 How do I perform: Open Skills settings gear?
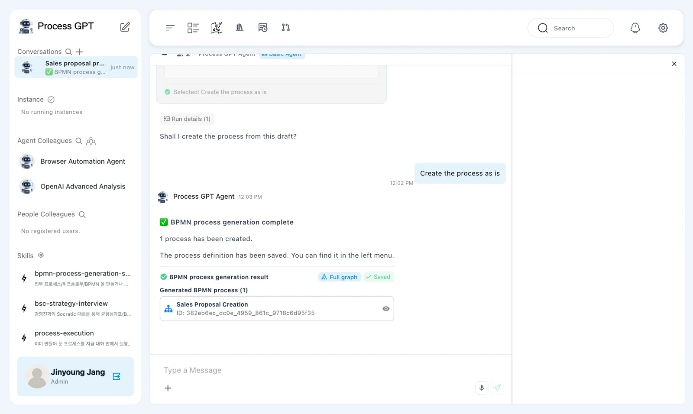pyautogui.click(x=41, y=256)
